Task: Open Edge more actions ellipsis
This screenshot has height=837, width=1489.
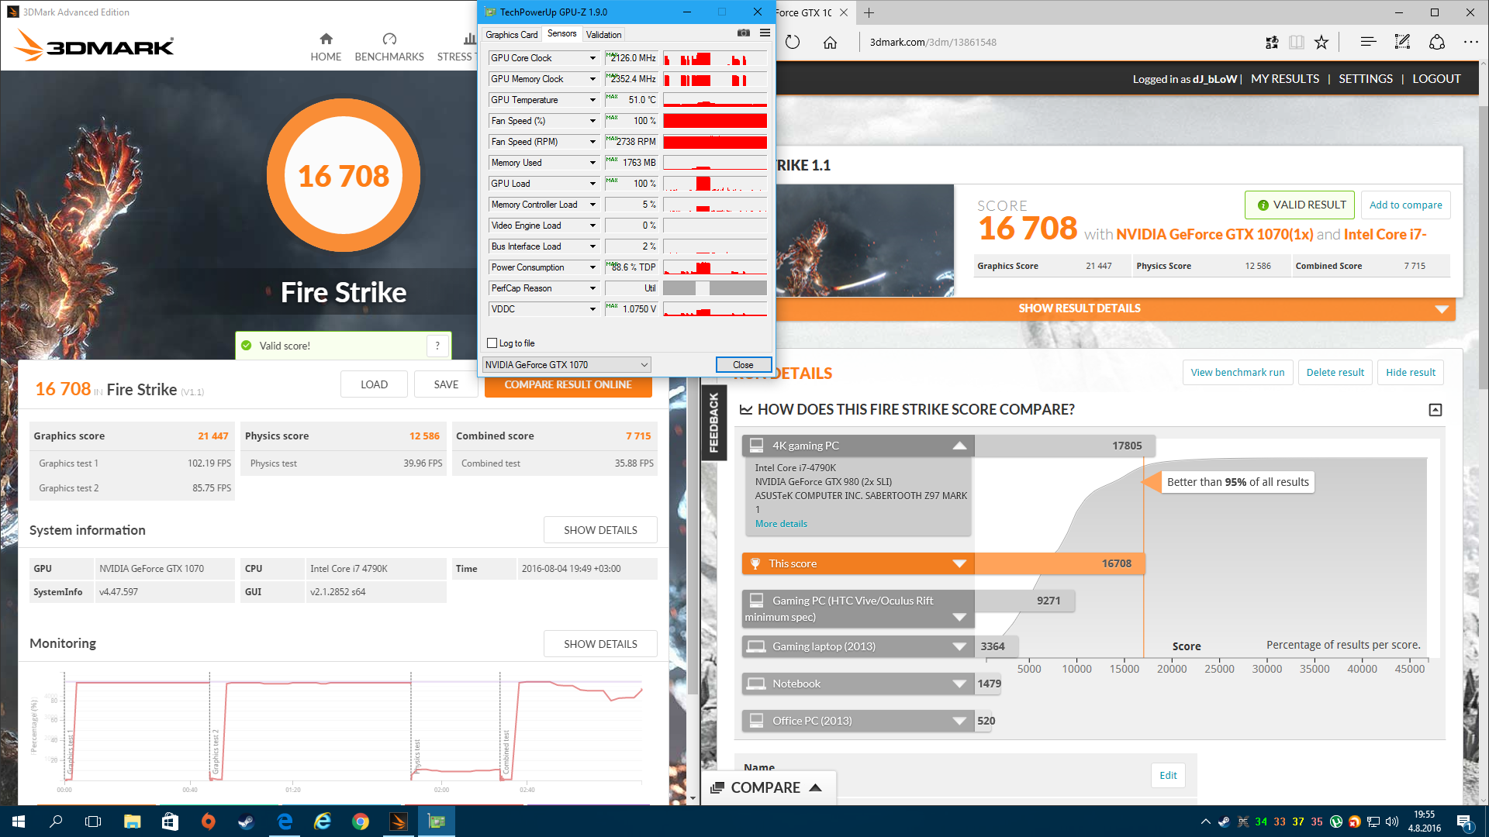Action: coord(1470,42)
